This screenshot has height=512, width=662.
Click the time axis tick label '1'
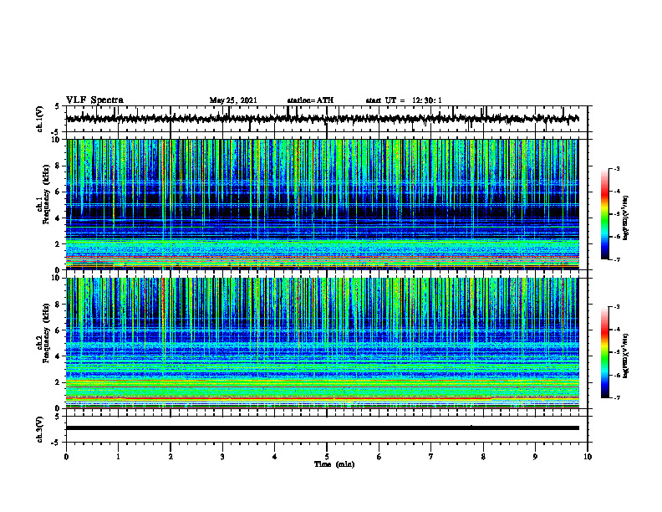(118, 457)
